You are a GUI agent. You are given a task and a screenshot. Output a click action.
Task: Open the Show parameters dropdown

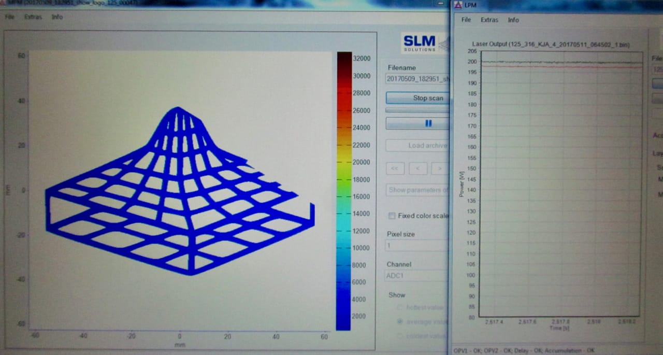417,190
